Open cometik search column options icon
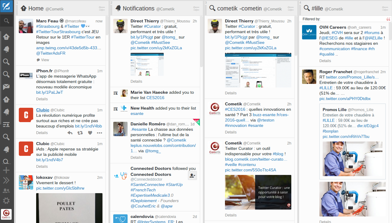Image resolution: width=392 pixels, height=223 pixels. click(290, 9)
